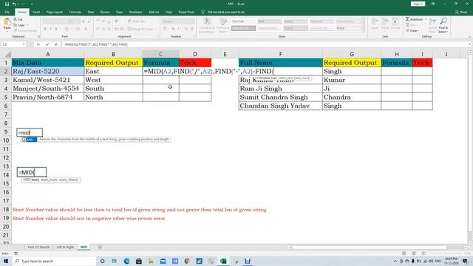Viewport: 473px width, 266px height.
Task: Open Cortana from the taskbar
Action: 102,261
